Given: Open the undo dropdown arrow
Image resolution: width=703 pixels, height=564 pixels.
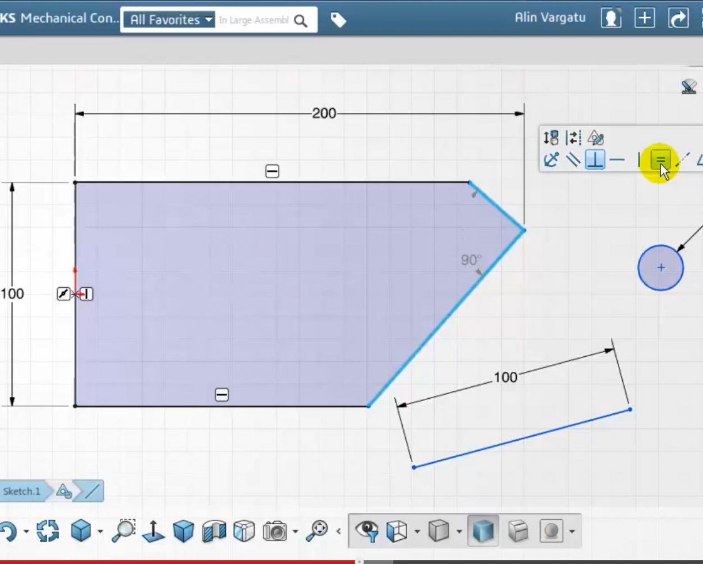Looking at the screenshot, I should pyautogui.click(x=26, y=531).
